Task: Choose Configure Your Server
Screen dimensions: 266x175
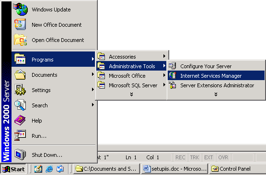Action: [216, 66]
